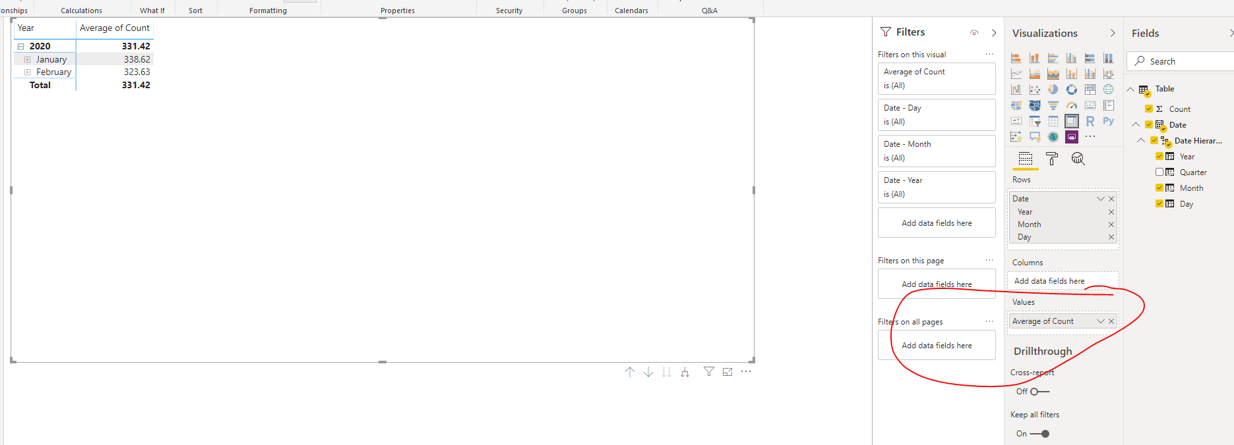
Task: Uncheck the Count field checkbox
Action: (1149, 109)
